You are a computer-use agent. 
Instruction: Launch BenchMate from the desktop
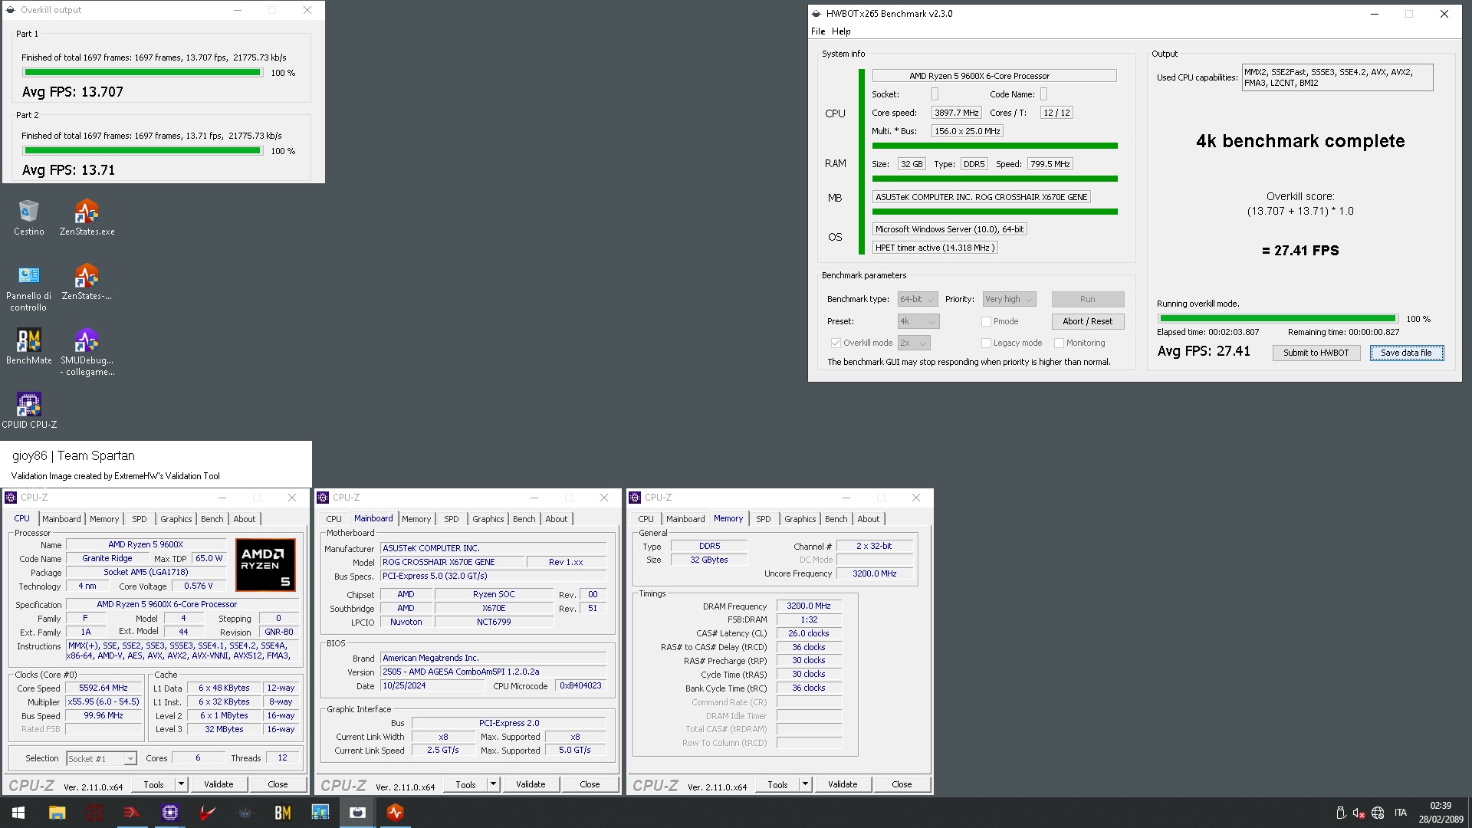pyautogui.click(x=28, y=347)
